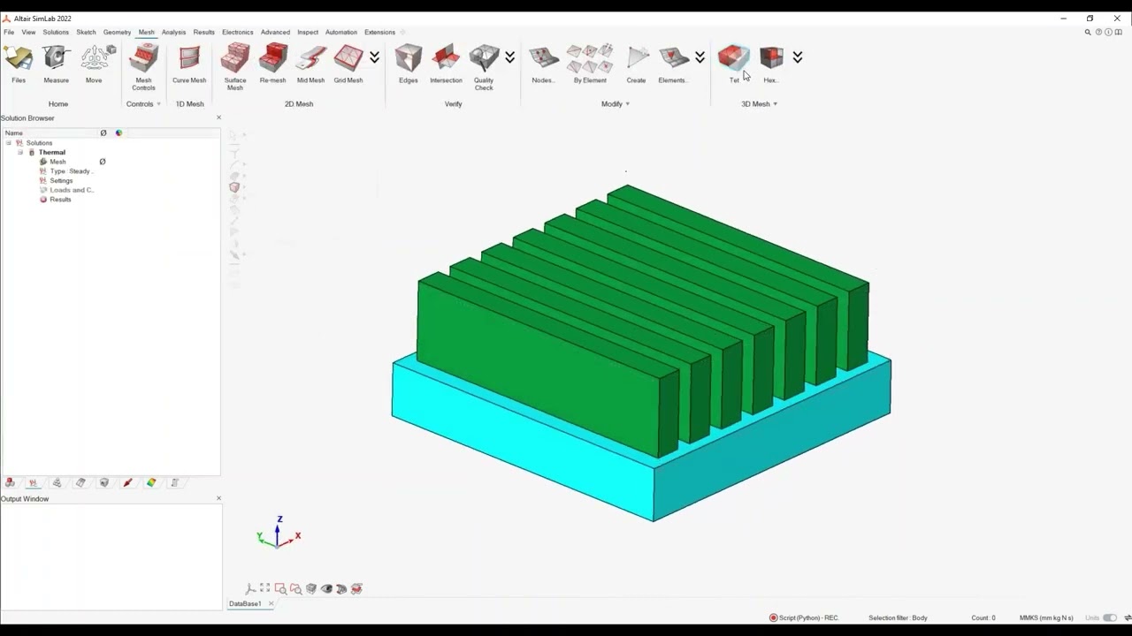Image resolution: width=1132 pixels, height=636 pixels.
Task: Toggle the mesh Ø marker in the Mesh row
Action: click(103, 162)
